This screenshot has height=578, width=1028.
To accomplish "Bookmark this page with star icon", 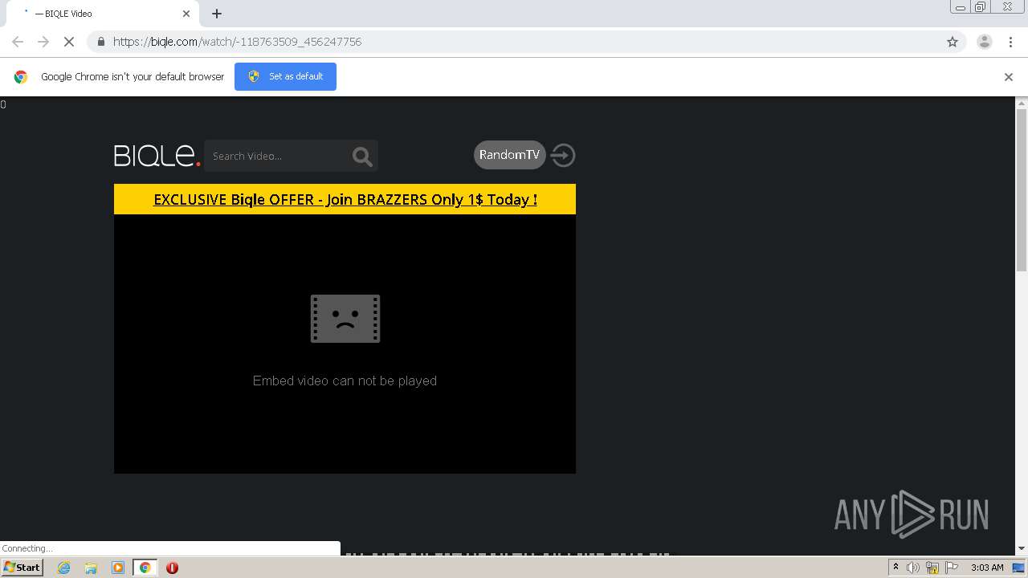I will tap(953, 42).
